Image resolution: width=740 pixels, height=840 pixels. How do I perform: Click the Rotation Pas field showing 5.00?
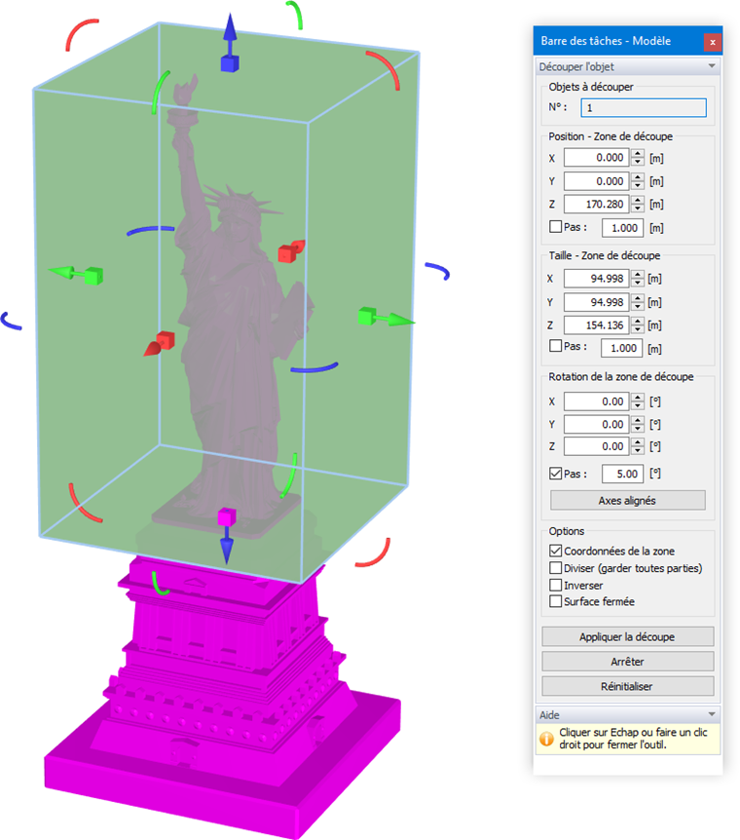(x=623, y=474)
